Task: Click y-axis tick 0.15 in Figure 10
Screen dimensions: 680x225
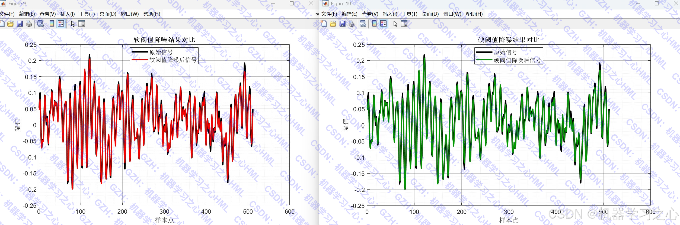Action: (359, 77)
